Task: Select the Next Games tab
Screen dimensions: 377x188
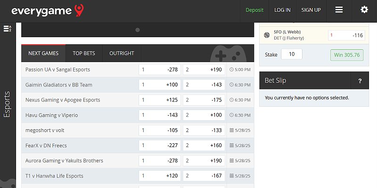Action: (43, 53)
